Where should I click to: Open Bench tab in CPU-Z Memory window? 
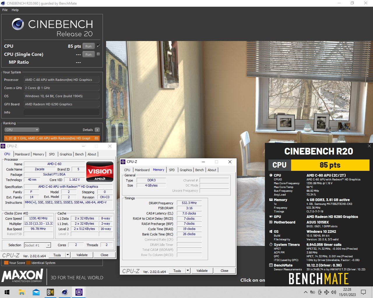click(x=200, y=170)
